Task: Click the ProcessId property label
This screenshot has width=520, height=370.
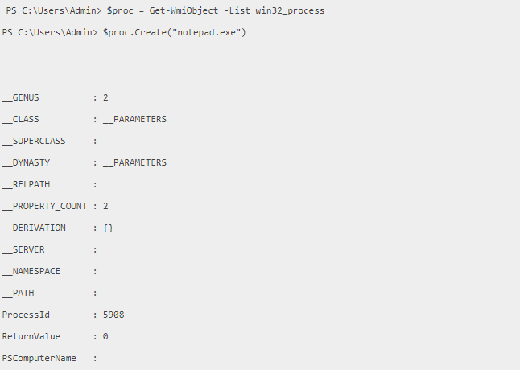Action: (x=26, y=314)
